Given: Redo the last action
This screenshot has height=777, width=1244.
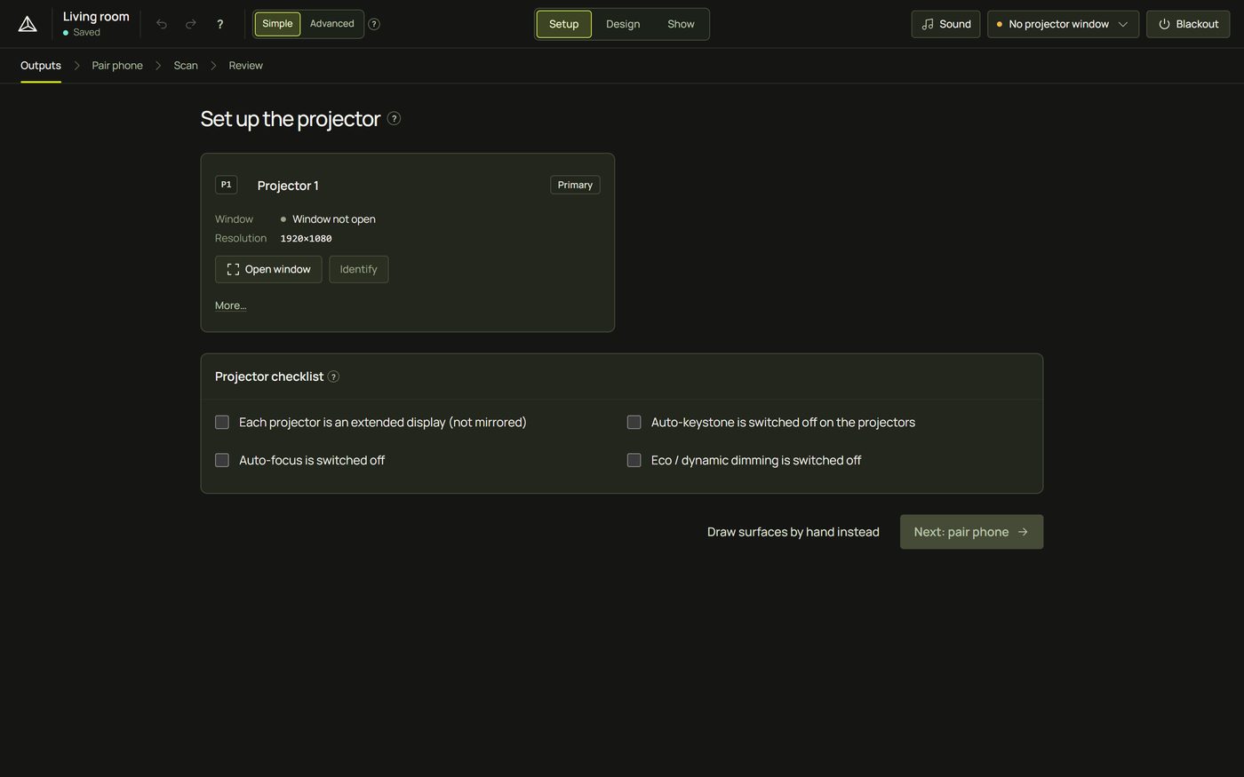Looking at the screenshot, I should pos(190,24).
